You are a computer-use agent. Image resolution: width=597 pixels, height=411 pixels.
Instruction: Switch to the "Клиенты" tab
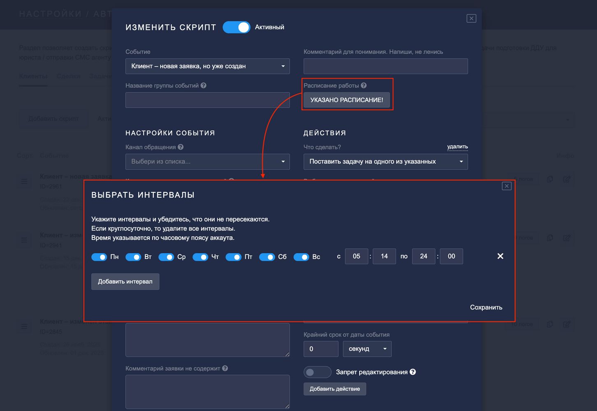pos(33,76)
